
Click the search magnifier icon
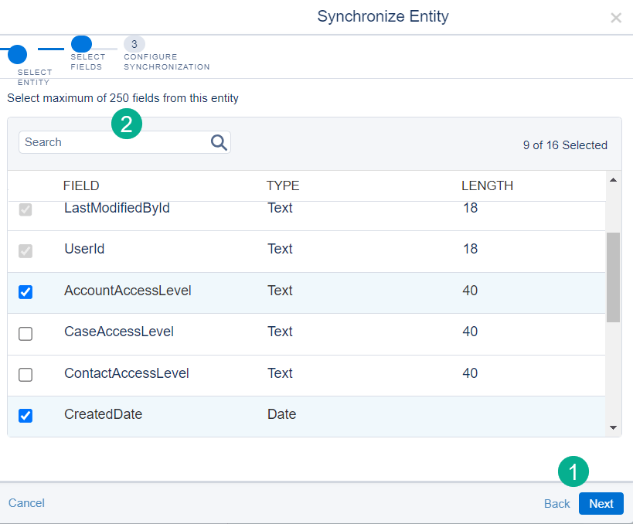pyautogui.click(x=219, y=142)
